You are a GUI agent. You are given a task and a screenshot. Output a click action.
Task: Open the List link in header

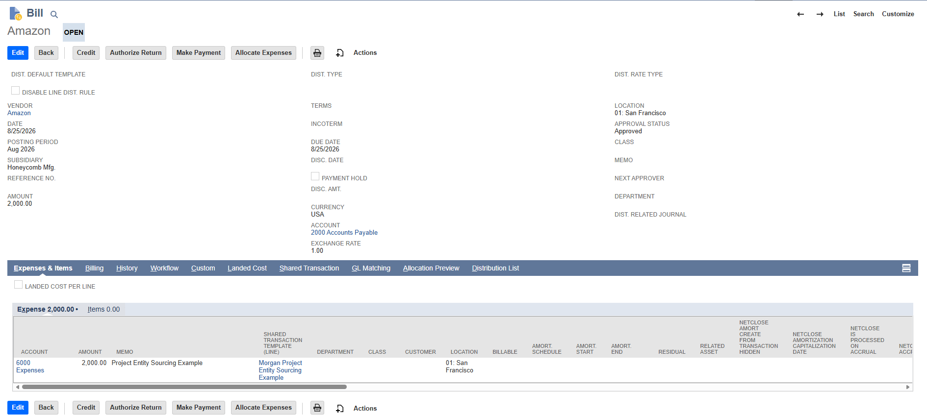(x=839, y=14)
